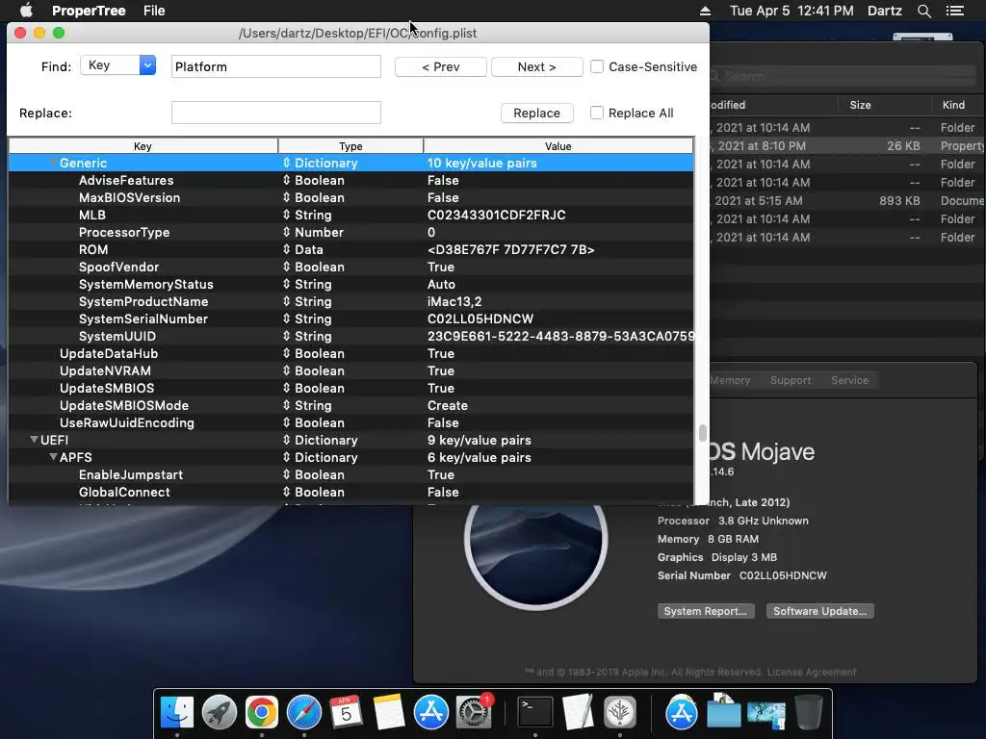
Task: Switch to Service tab in About This Mac
Action: (849, 380)
